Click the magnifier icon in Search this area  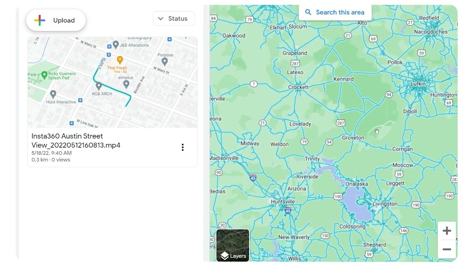(308, 12)
